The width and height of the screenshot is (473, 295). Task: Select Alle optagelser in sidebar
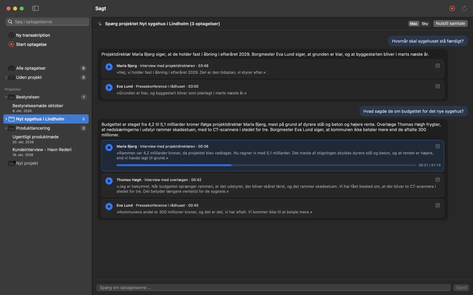point(46,68)
